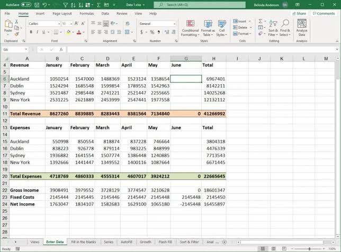Expand the Cell Styles gallery

(x=222, y=28)
